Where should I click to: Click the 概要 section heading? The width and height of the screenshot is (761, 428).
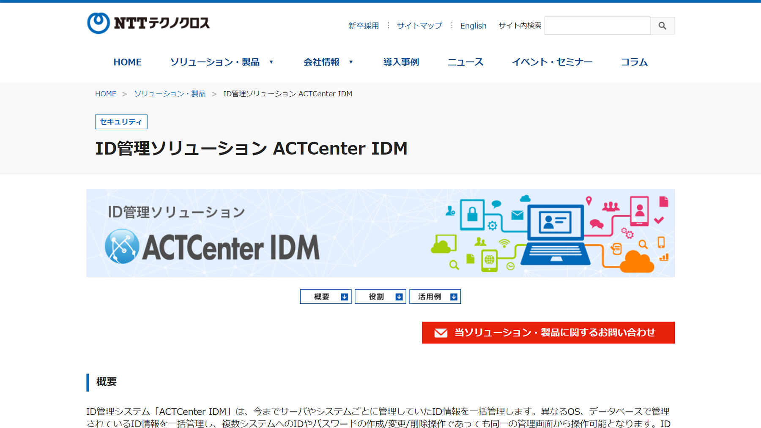click(107, 382)
